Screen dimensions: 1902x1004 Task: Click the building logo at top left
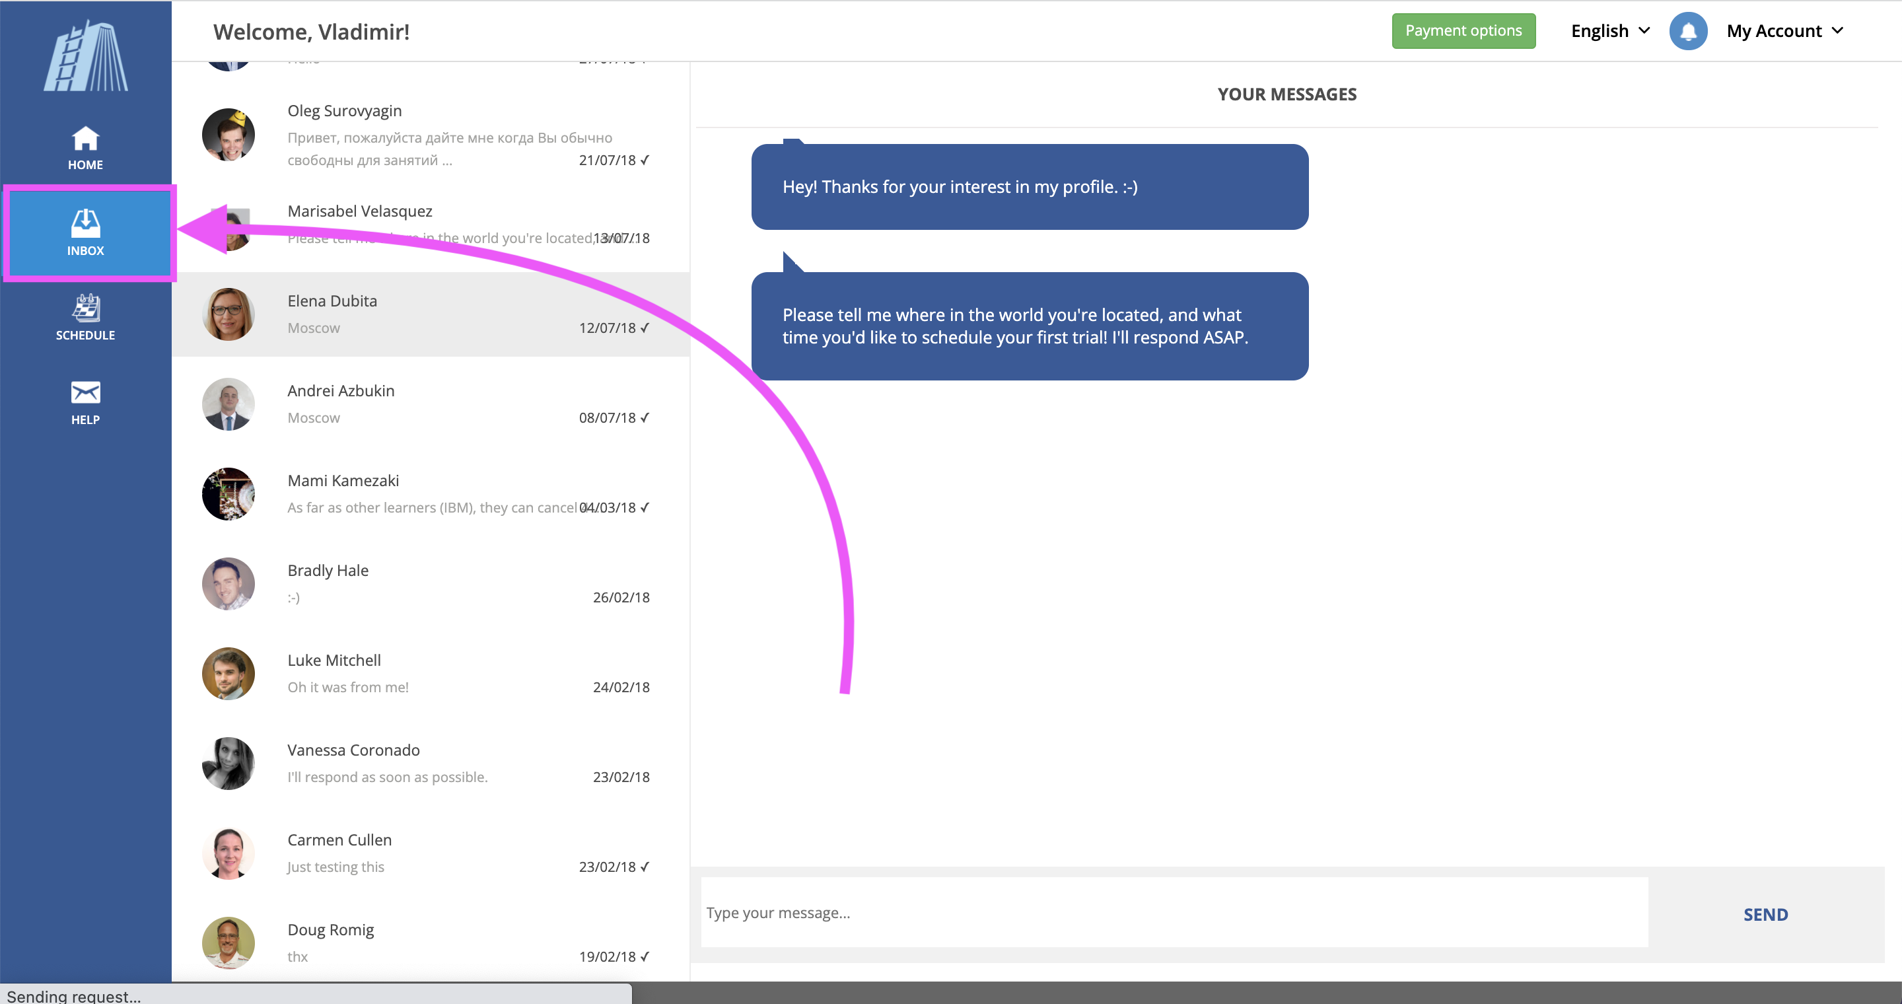(86, 57)
